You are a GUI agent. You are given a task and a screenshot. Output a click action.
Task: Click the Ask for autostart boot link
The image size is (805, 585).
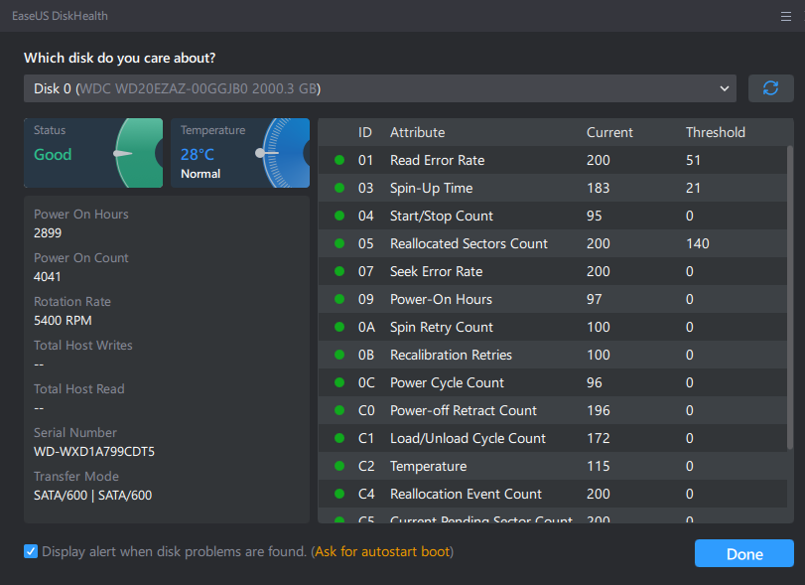[x=382, y=551]
